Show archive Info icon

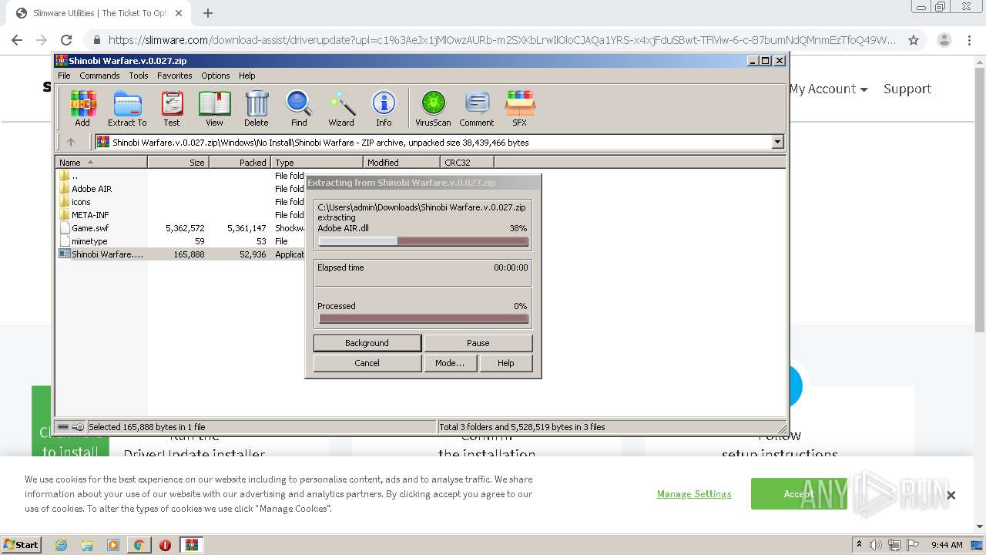click(384, 108)
